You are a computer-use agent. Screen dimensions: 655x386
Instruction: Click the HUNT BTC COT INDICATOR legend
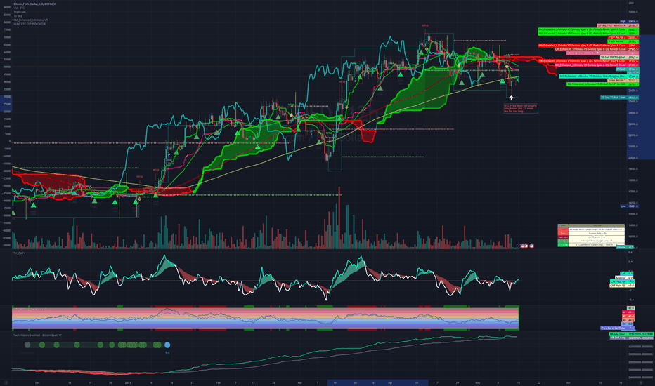point(30,24)
